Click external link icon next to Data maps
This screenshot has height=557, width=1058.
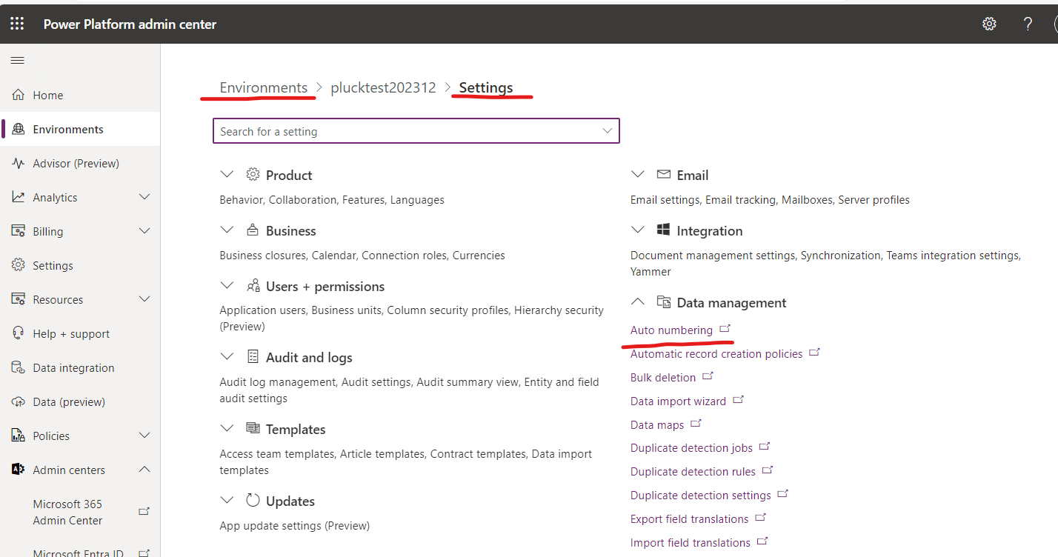(696, 423)
